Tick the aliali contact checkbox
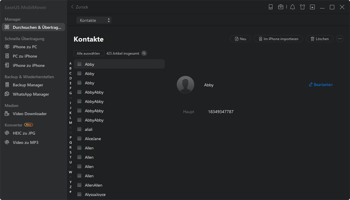350x200 pixels. (79, 129)
